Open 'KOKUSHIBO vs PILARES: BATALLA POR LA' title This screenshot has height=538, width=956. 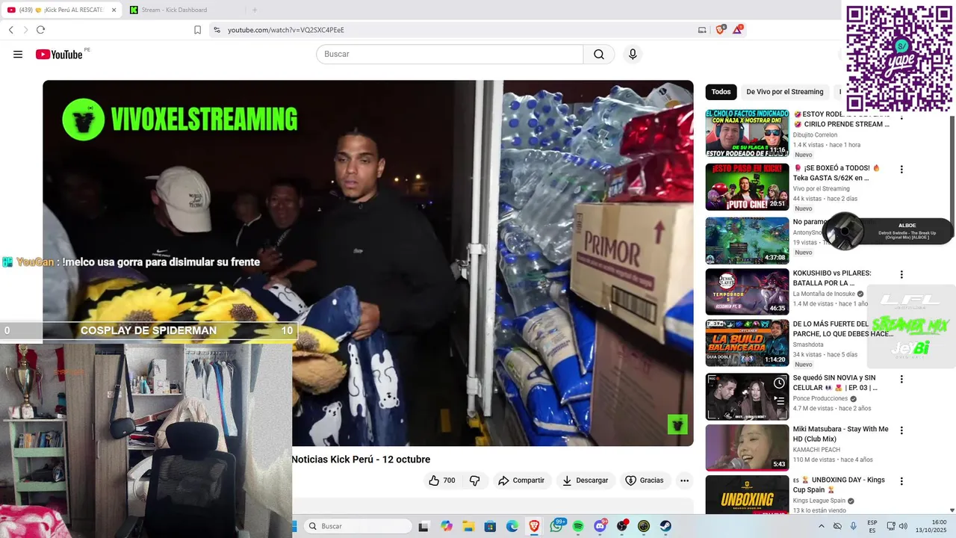[832, 278]
